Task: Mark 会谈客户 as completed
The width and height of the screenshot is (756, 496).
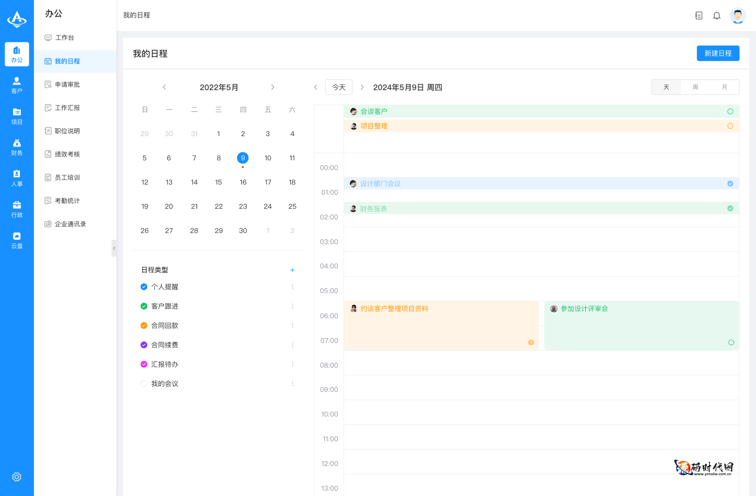Action: coord(730,111)
